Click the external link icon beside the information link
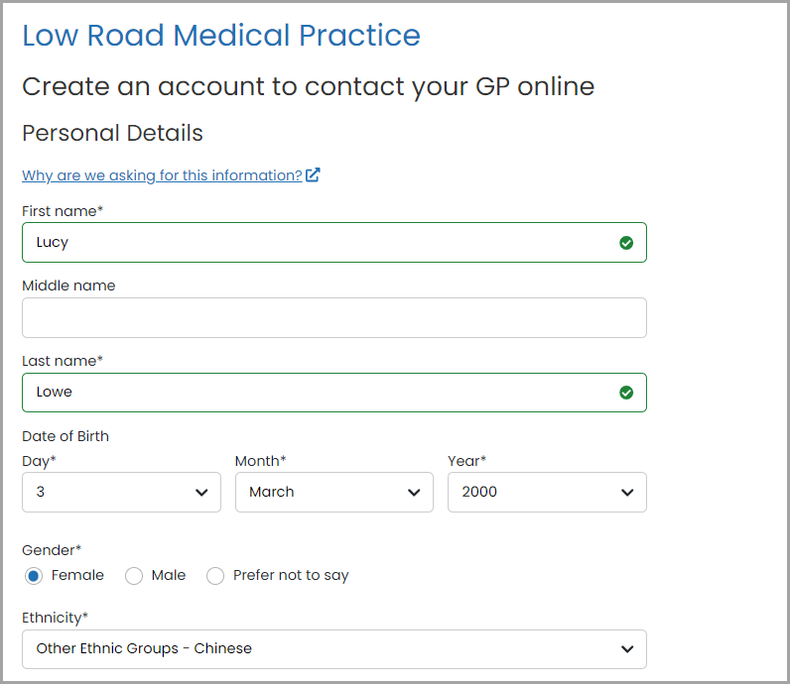790x684 pixels. point(313,174)
